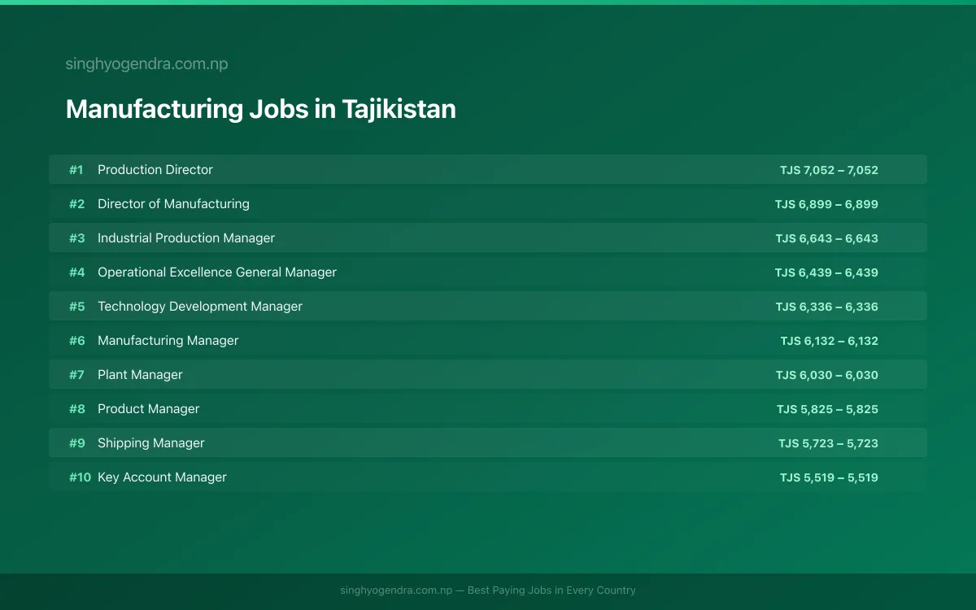Click salary TJS 7,052 – 7,052
This screenshot has width=976, height=610.
coord(829,170)
